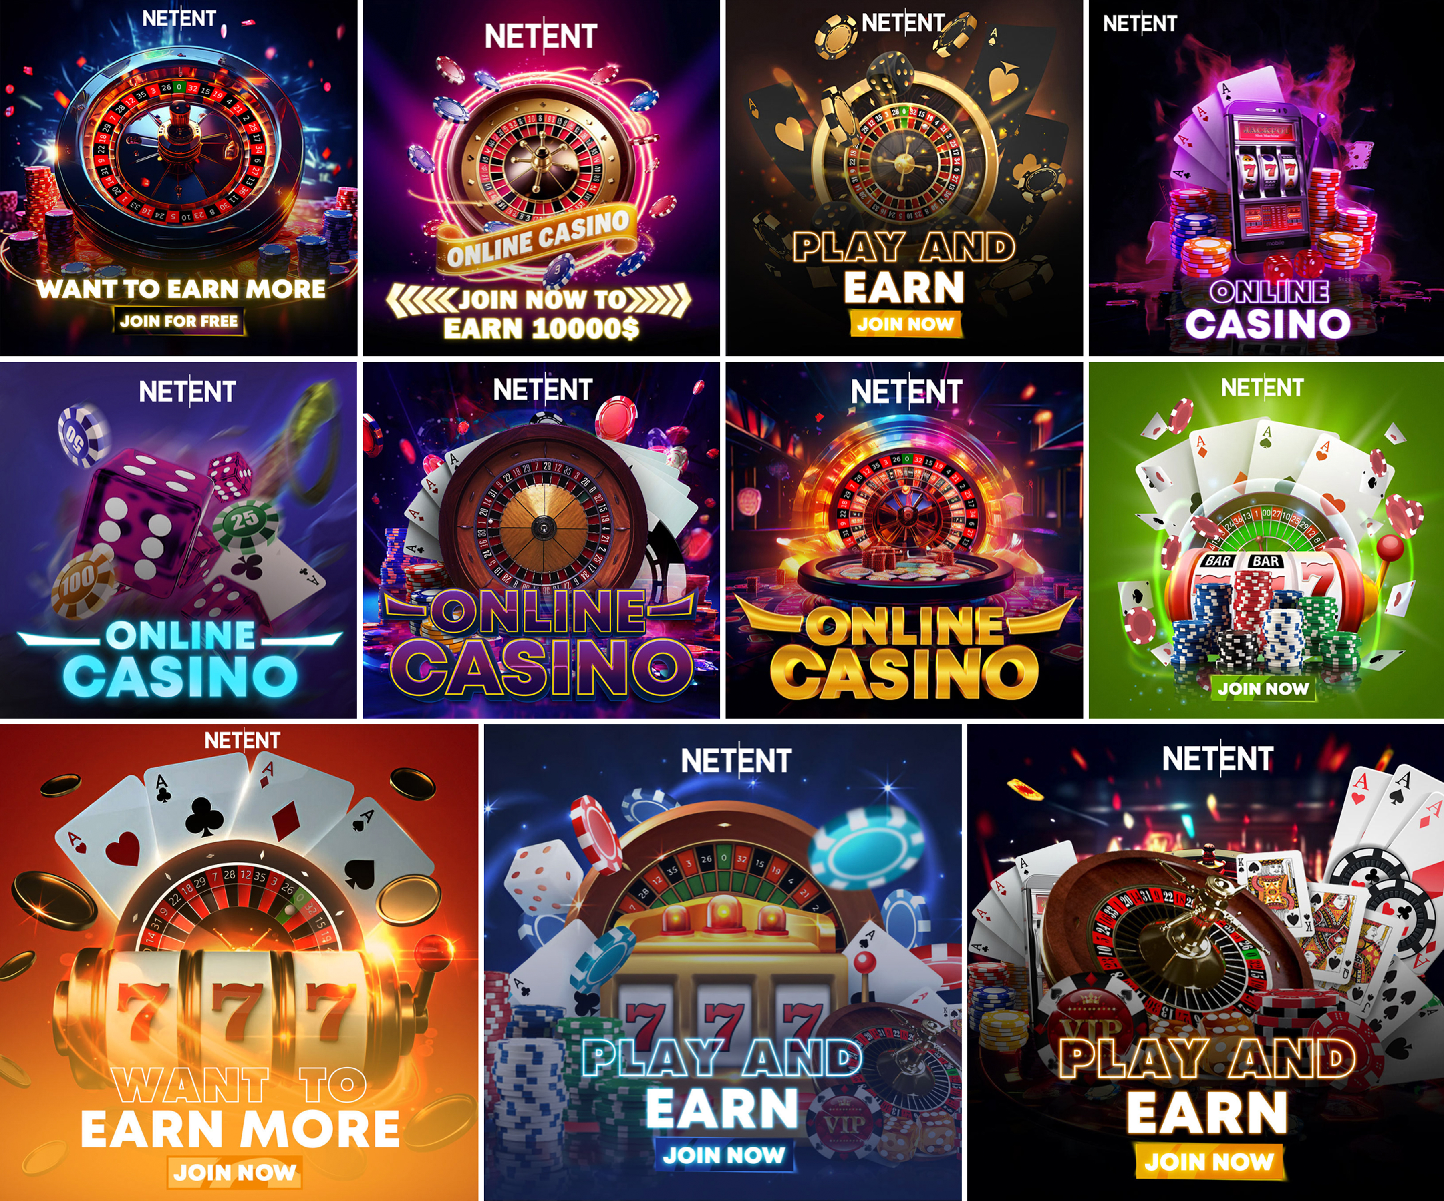Click JOIN NOW on the orange 777 banner
1444x1201 pixels.
click(234, 1171)
